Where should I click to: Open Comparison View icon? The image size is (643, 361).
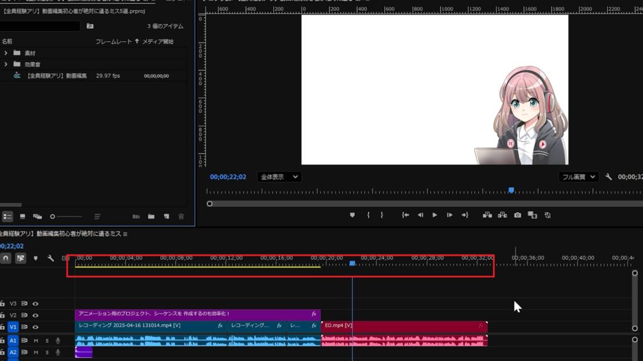click(x=532, y=215)
